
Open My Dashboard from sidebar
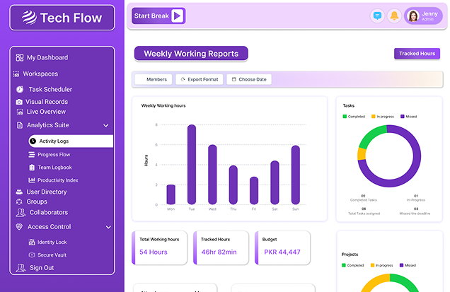[x=47, y=57]
